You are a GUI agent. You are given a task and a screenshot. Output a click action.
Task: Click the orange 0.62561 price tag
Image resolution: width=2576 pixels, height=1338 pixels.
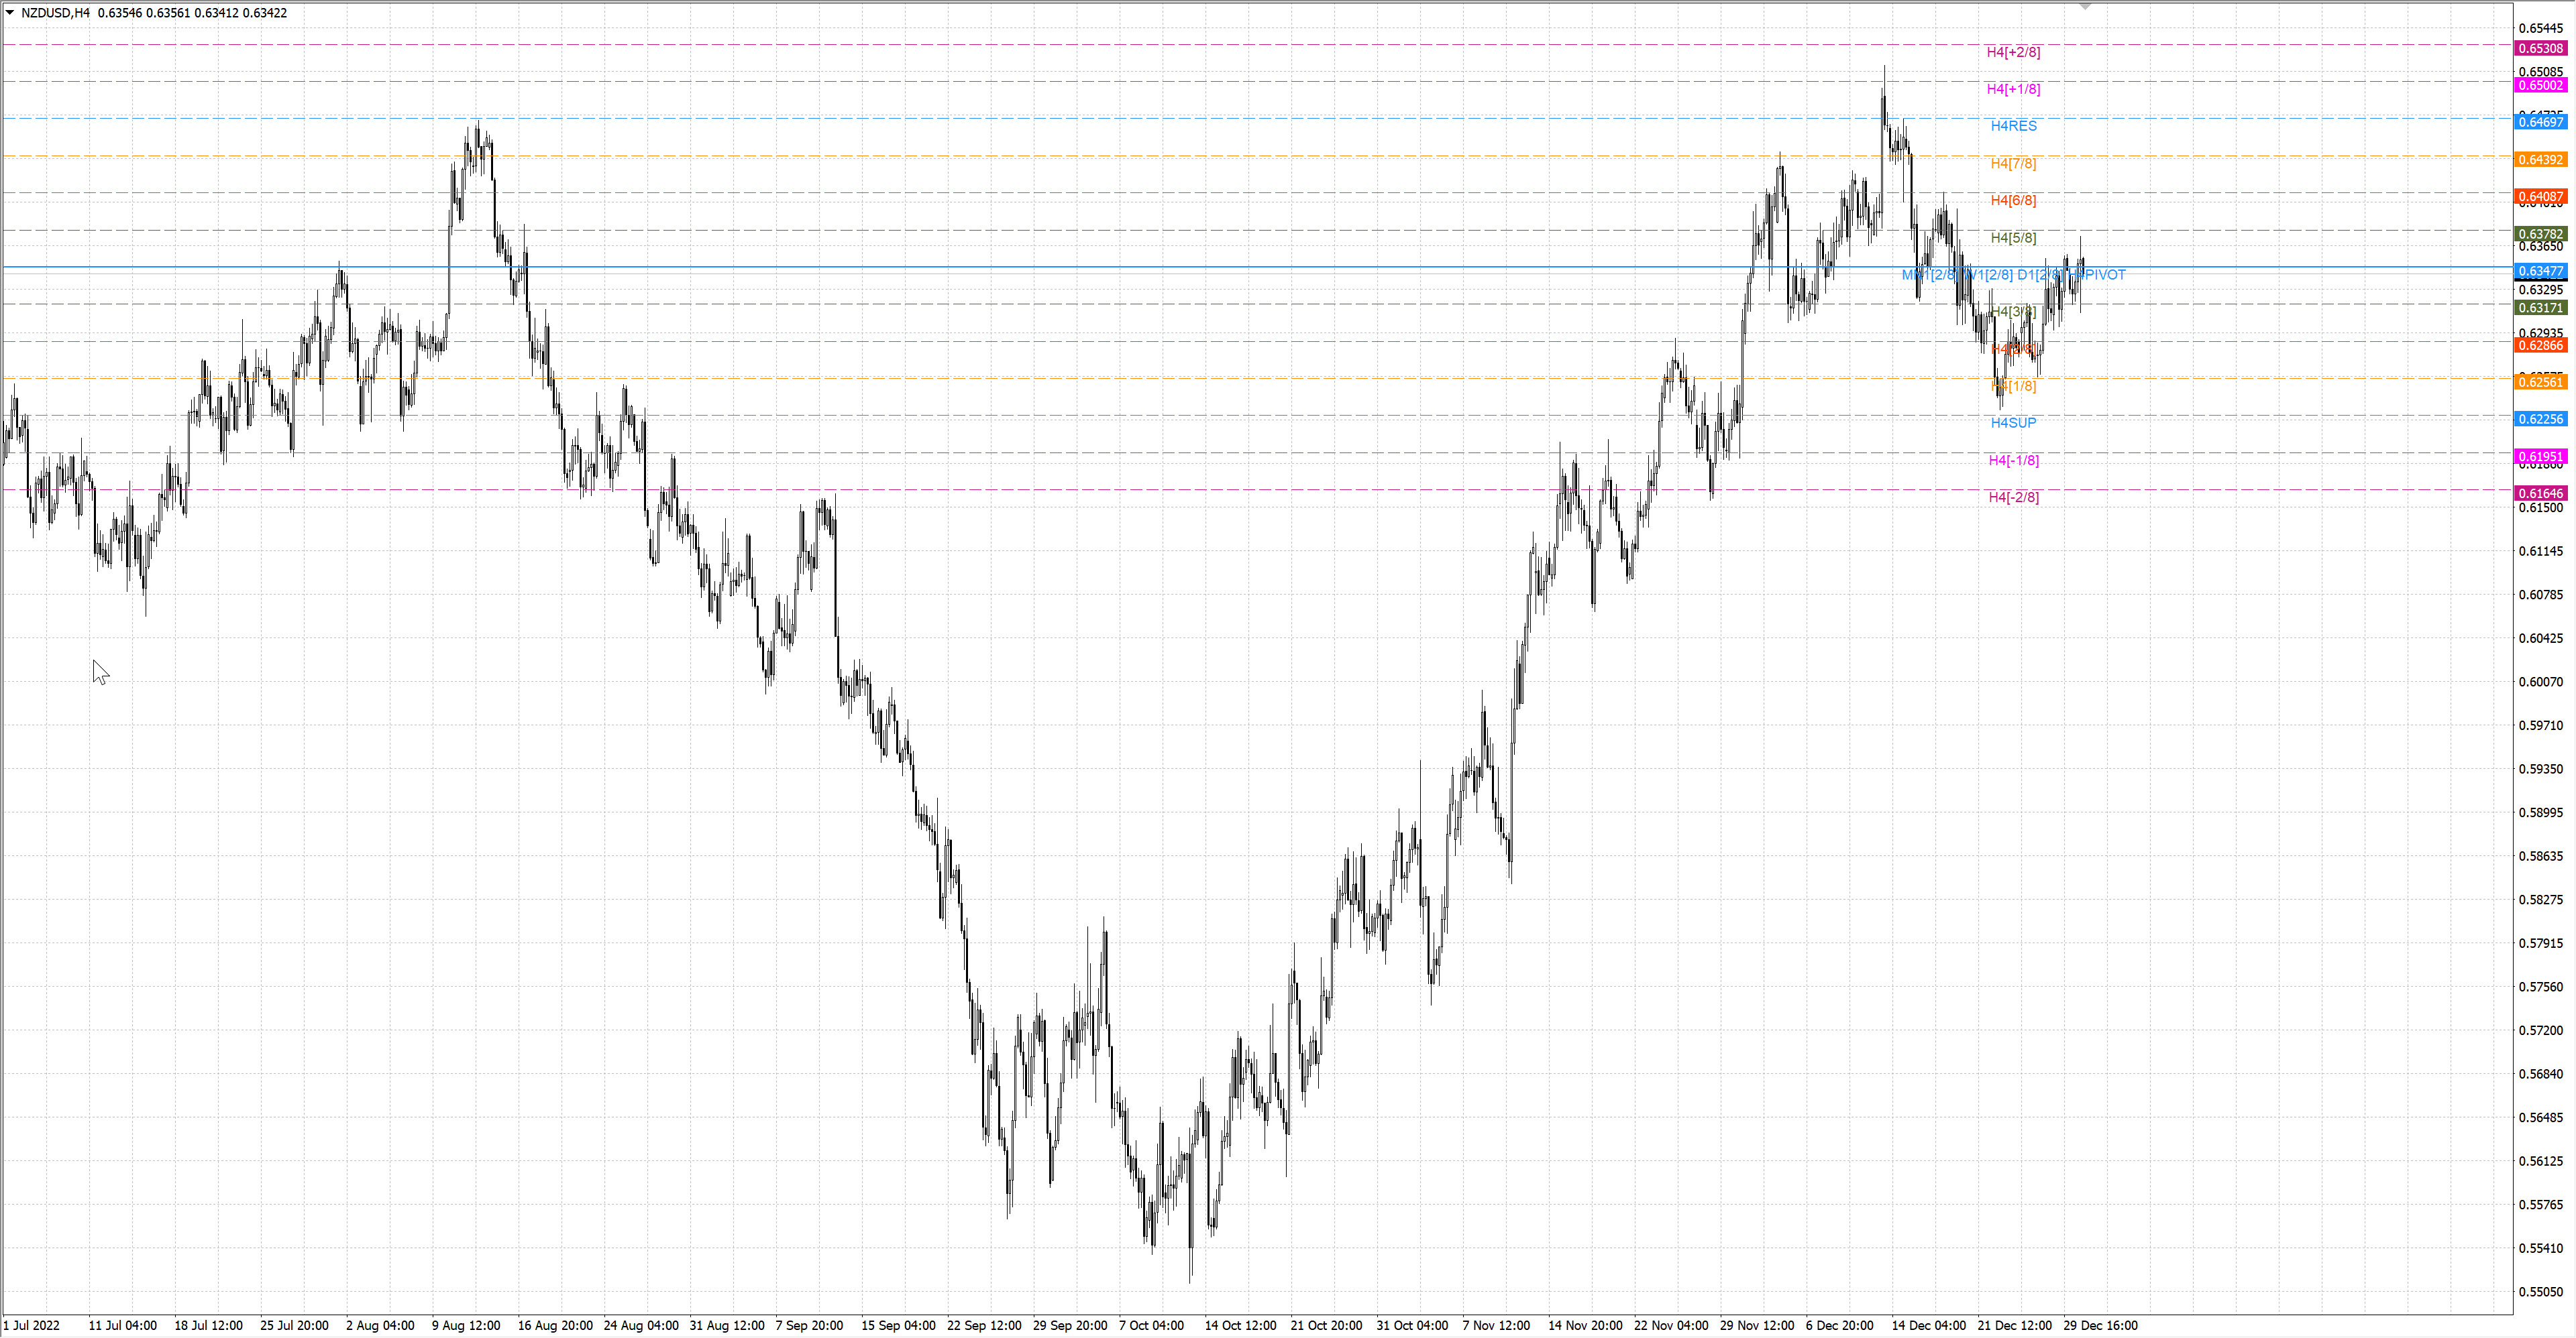2540,381
